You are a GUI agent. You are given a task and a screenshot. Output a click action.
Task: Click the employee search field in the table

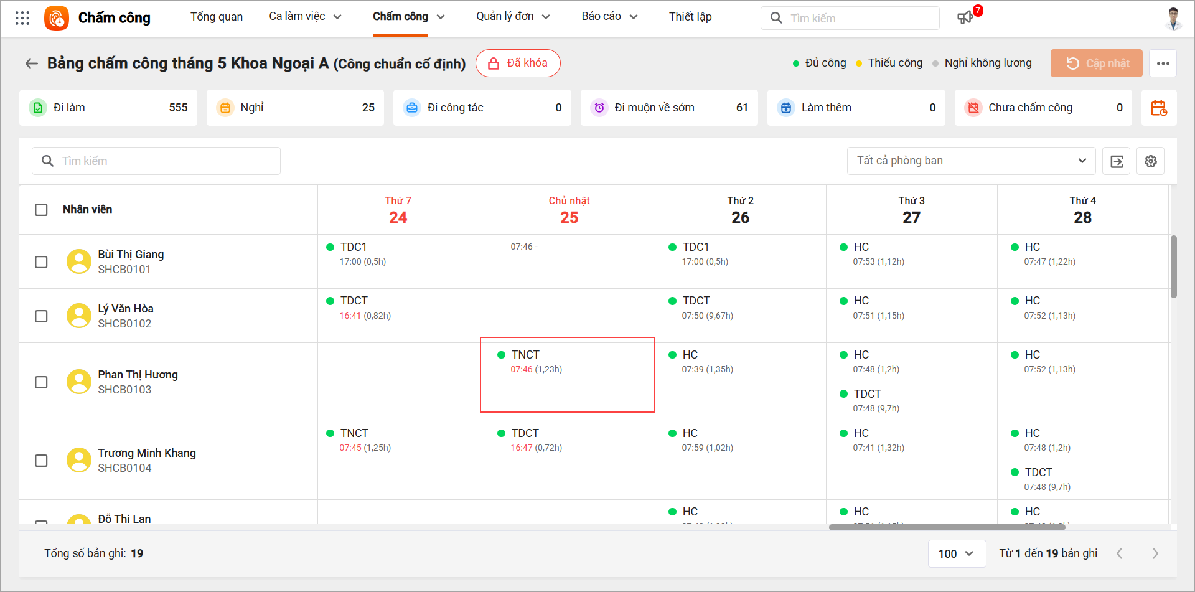click(156, 161)
